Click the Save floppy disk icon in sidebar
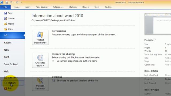The width and height of the screenshot is (171, 96). 5,13
